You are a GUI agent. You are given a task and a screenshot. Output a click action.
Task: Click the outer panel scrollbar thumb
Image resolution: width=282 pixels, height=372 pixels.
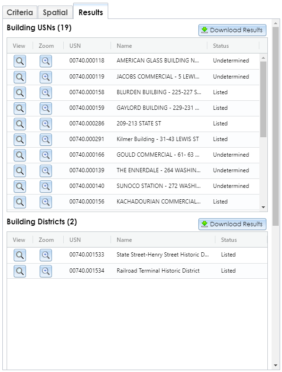[x=275, y=126]
